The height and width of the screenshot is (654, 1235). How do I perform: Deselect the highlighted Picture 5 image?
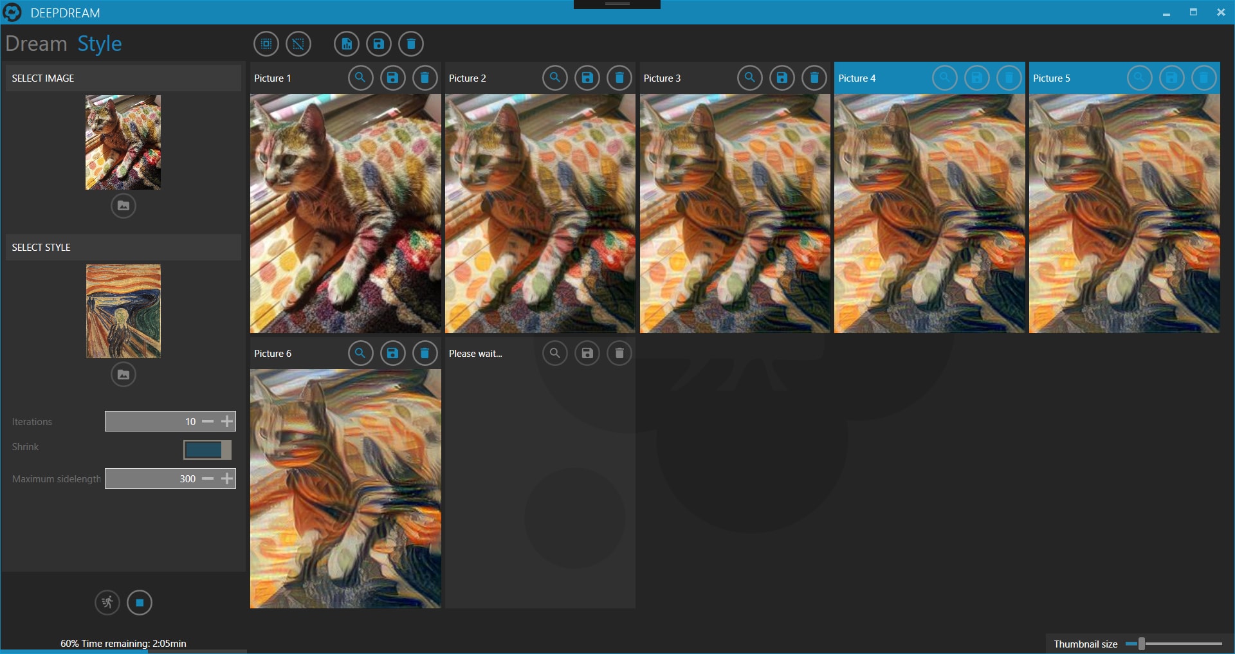point(1124,213)
